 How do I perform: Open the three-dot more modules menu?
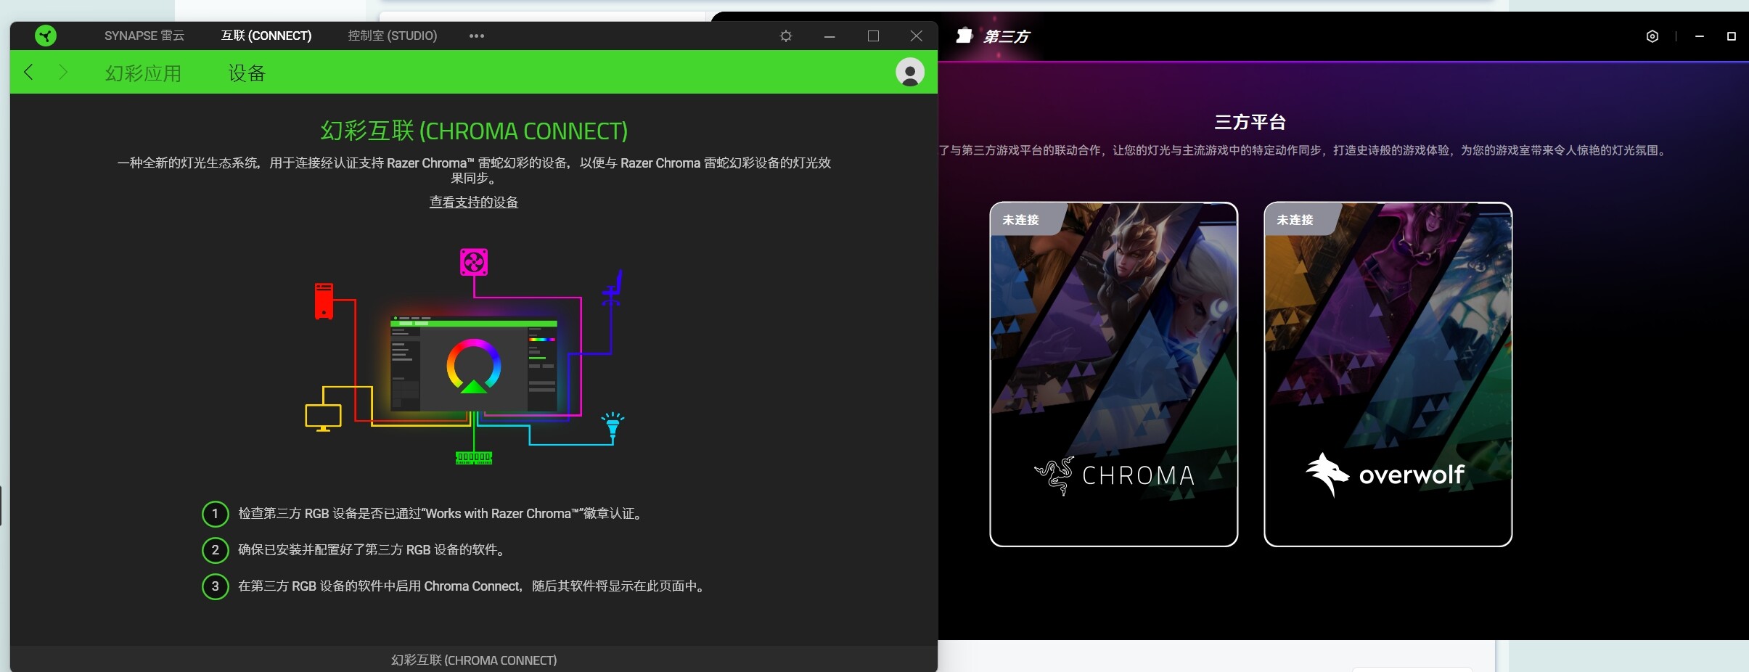[x=477, y=36]
